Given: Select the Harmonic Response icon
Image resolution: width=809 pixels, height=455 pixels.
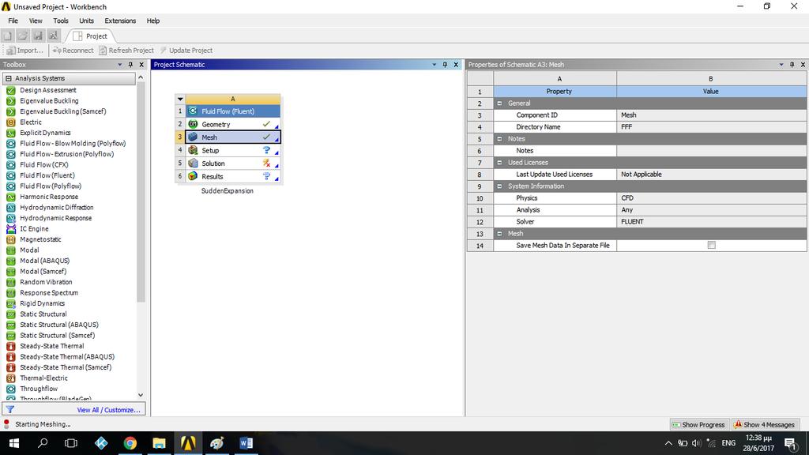Looking at the screenshot, I should pos(11,197).
